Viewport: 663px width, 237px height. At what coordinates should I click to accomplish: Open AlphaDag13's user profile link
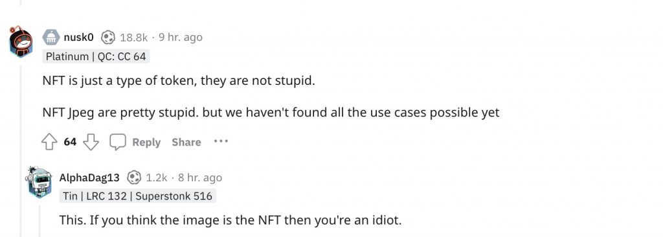(x=89, y=177)
